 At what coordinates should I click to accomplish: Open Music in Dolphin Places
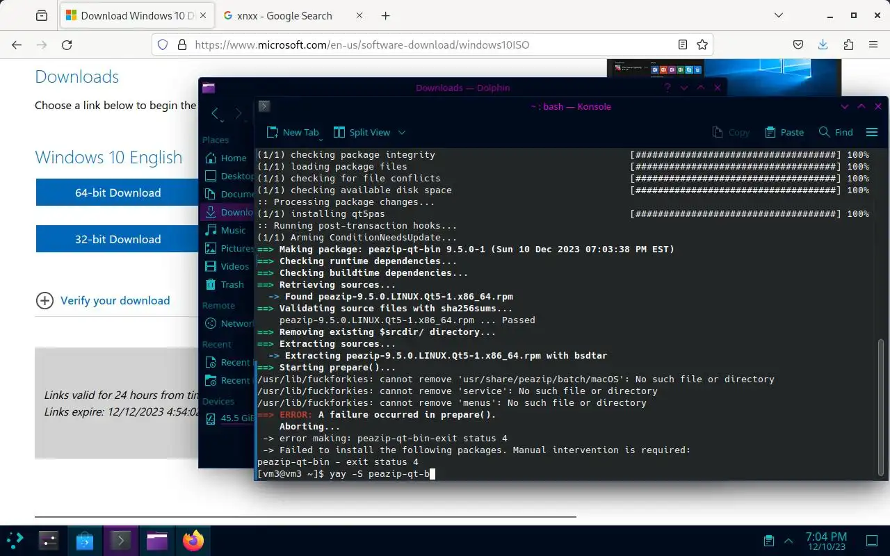[x=227, y=230]
